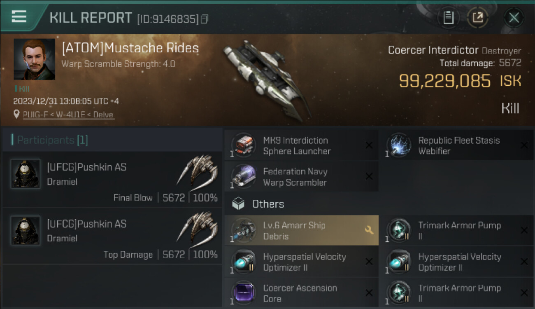Select Republic Fleet Stasis Webifier icon
535x309 pixels.
pos(398,145)
